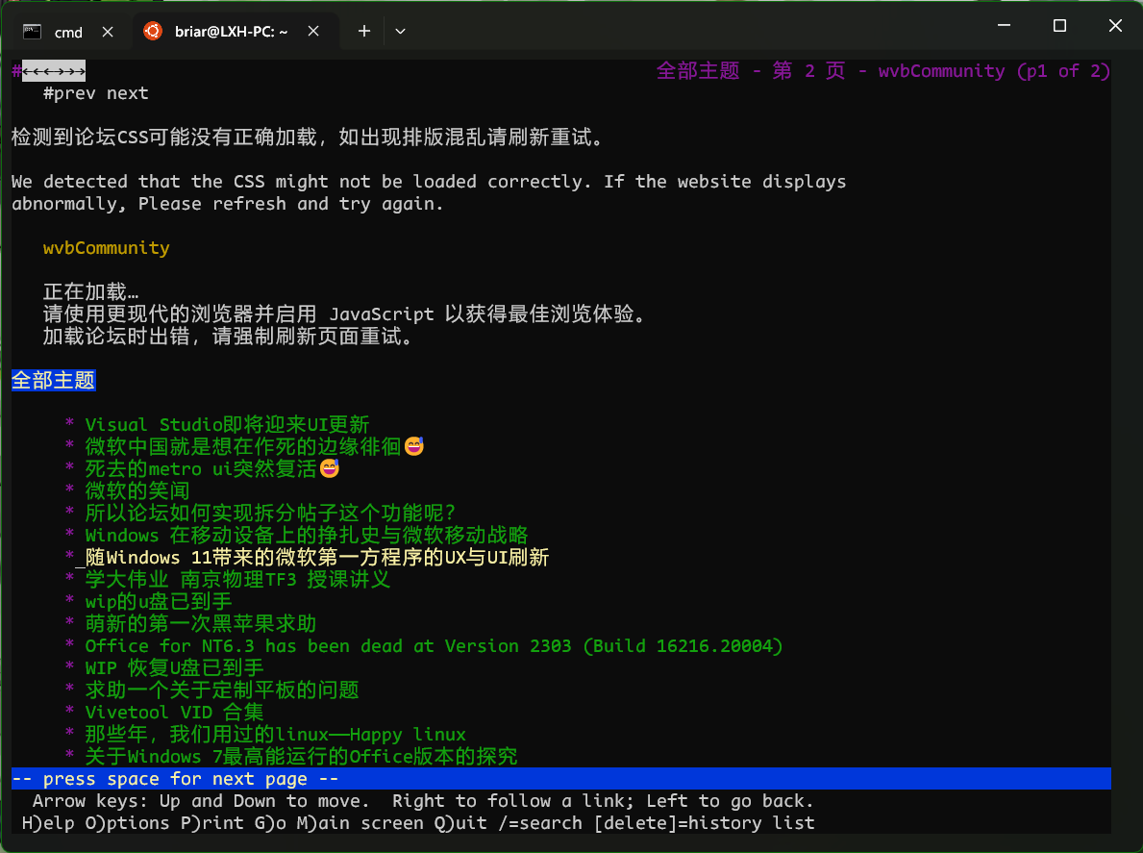
Task: Open '求助一个关于定制平板的问题' topic
Action: (222, 690)
